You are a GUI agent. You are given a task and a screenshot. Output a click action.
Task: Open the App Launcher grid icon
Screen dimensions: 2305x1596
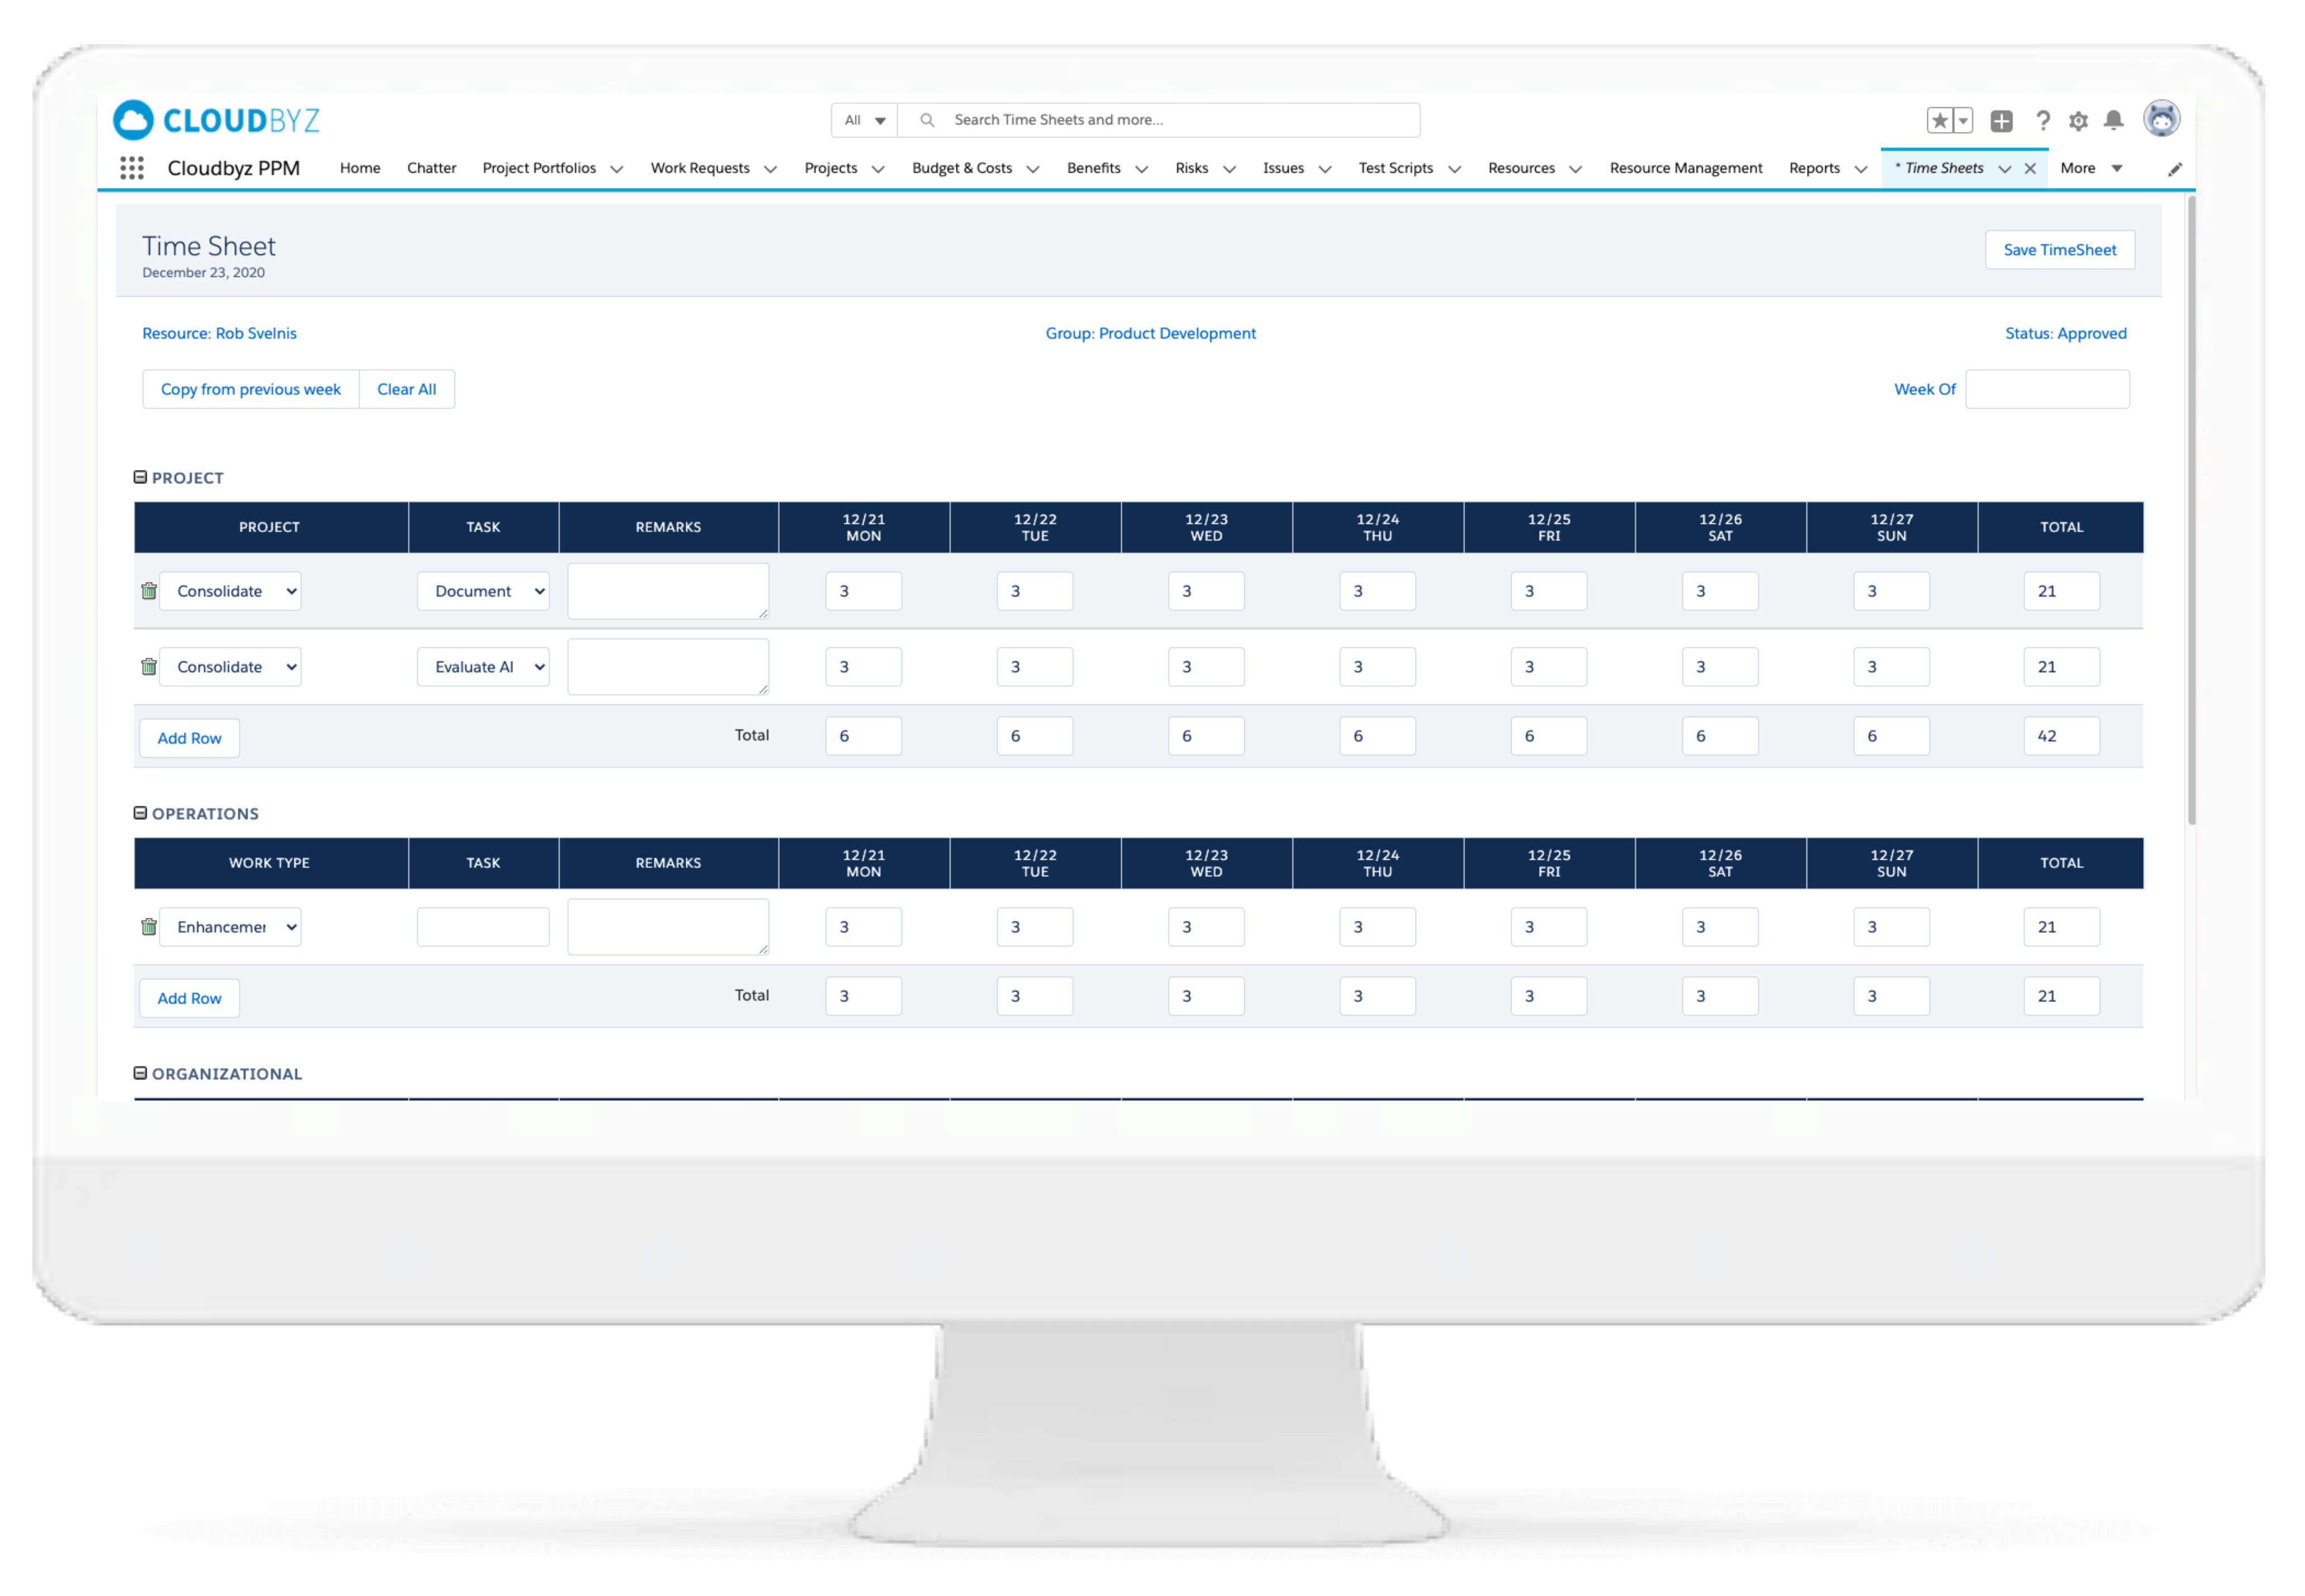[x=132, y=168]
